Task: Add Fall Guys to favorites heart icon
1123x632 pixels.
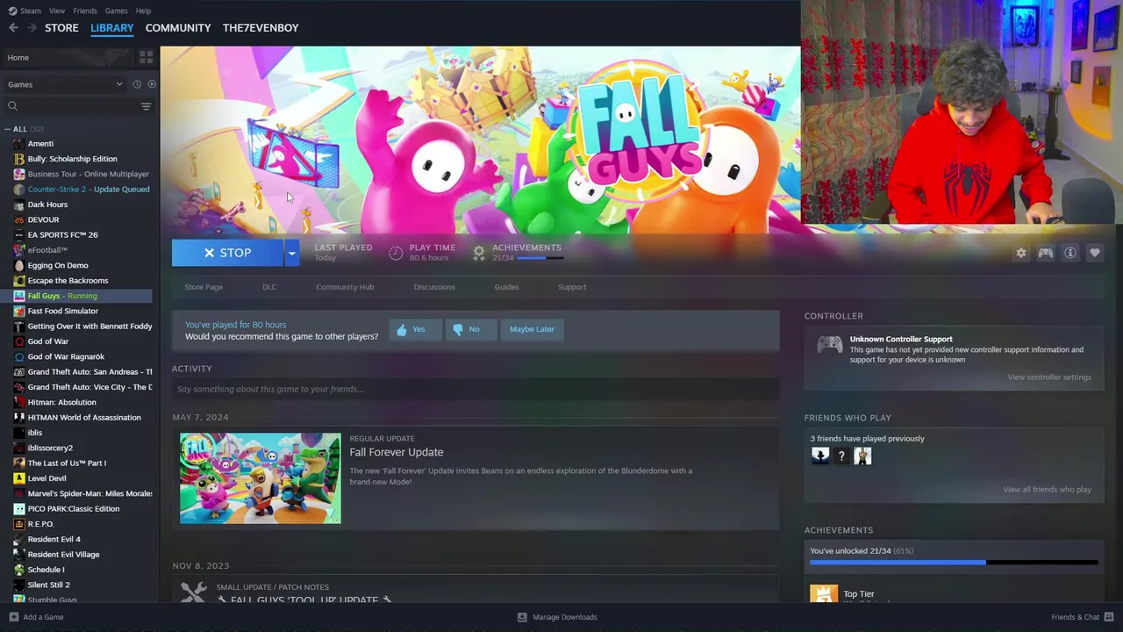Action: pyautogui.click(x=1094, y=253)
